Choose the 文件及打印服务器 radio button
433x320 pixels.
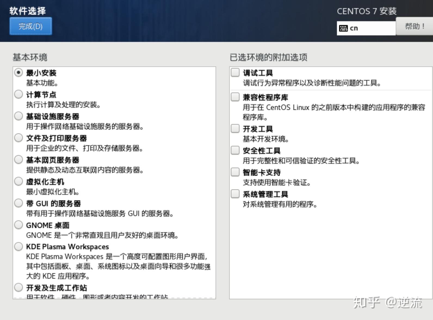pos(18,138)
